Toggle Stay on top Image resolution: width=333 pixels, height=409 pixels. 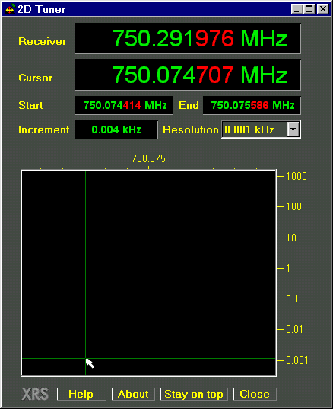point(194,394)
